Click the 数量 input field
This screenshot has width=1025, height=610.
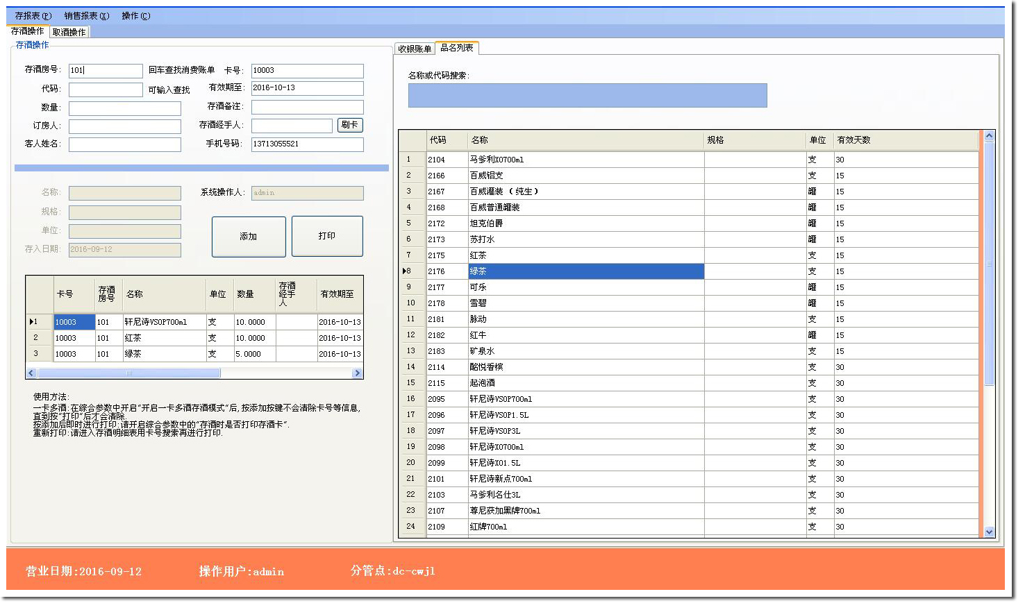pyautogui.click(x=124, y=108)
